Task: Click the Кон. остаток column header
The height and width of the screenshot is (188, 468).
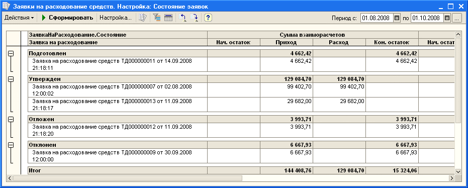Action: coord(392,42)
